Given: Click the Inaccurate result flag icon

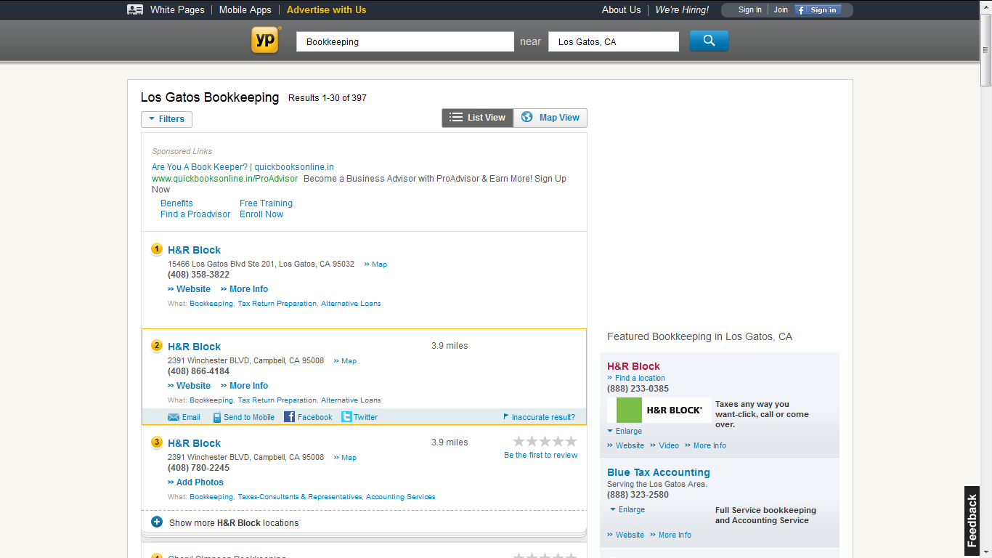Looking at the screenshot, I should point(506,417).
